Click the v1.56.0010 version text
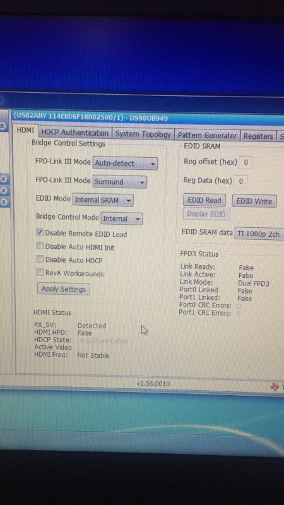284x505 pixels. coord(153,384)
